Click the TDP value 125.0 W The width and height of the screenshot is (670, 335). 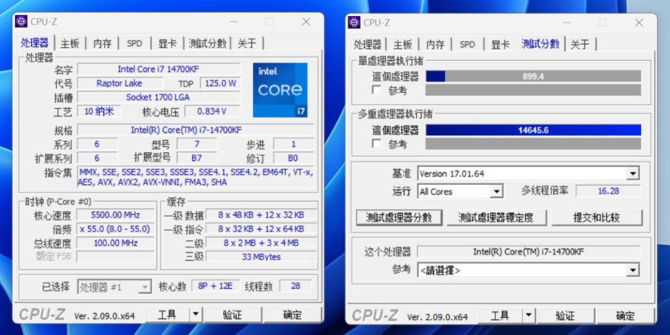(x=220, y=83)
